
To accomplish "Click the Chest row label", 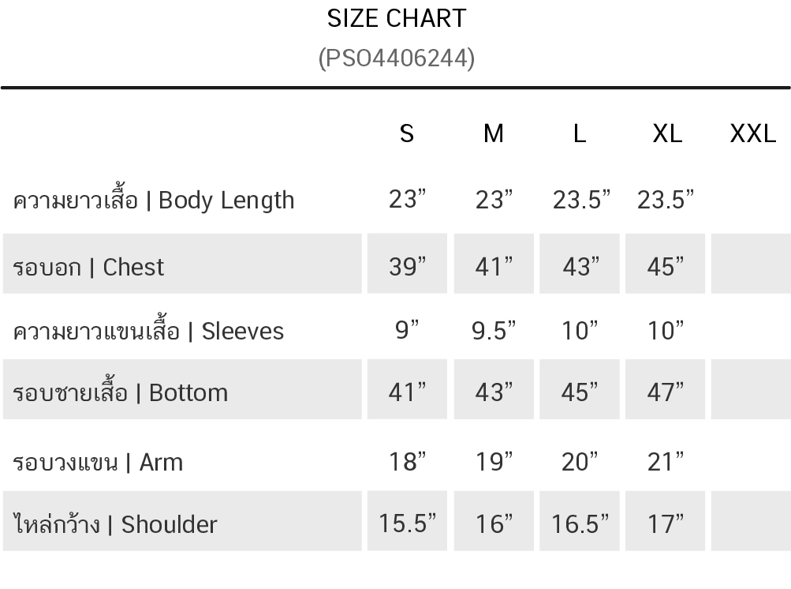I will pos(88,267).
